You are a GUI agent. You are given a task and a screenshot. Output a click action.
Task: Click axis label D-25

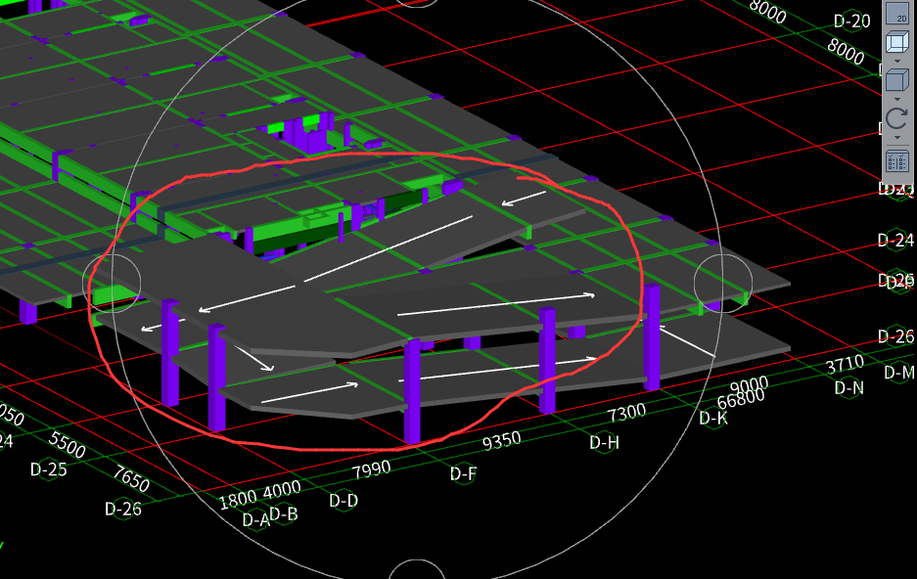49,469
